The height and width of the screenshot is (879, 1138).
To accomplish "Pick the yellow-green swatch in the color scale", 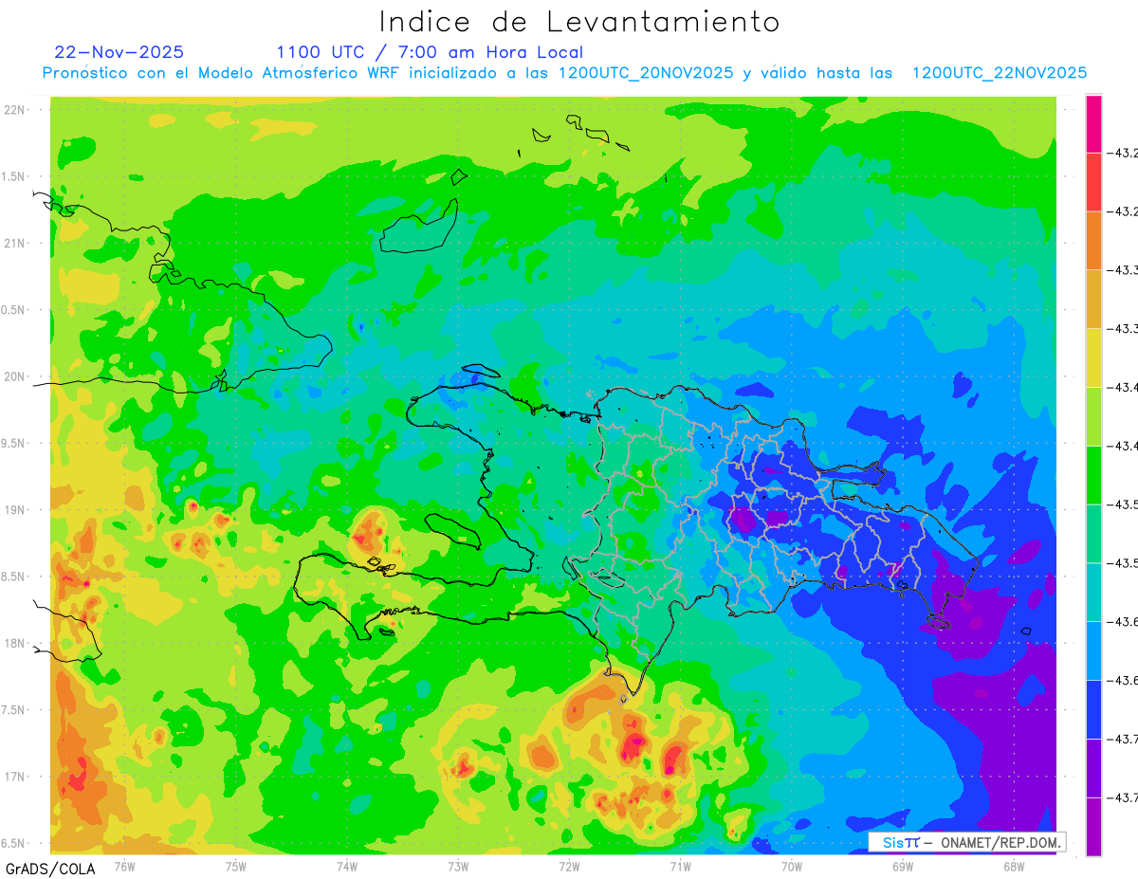I will coord(1093,416).
